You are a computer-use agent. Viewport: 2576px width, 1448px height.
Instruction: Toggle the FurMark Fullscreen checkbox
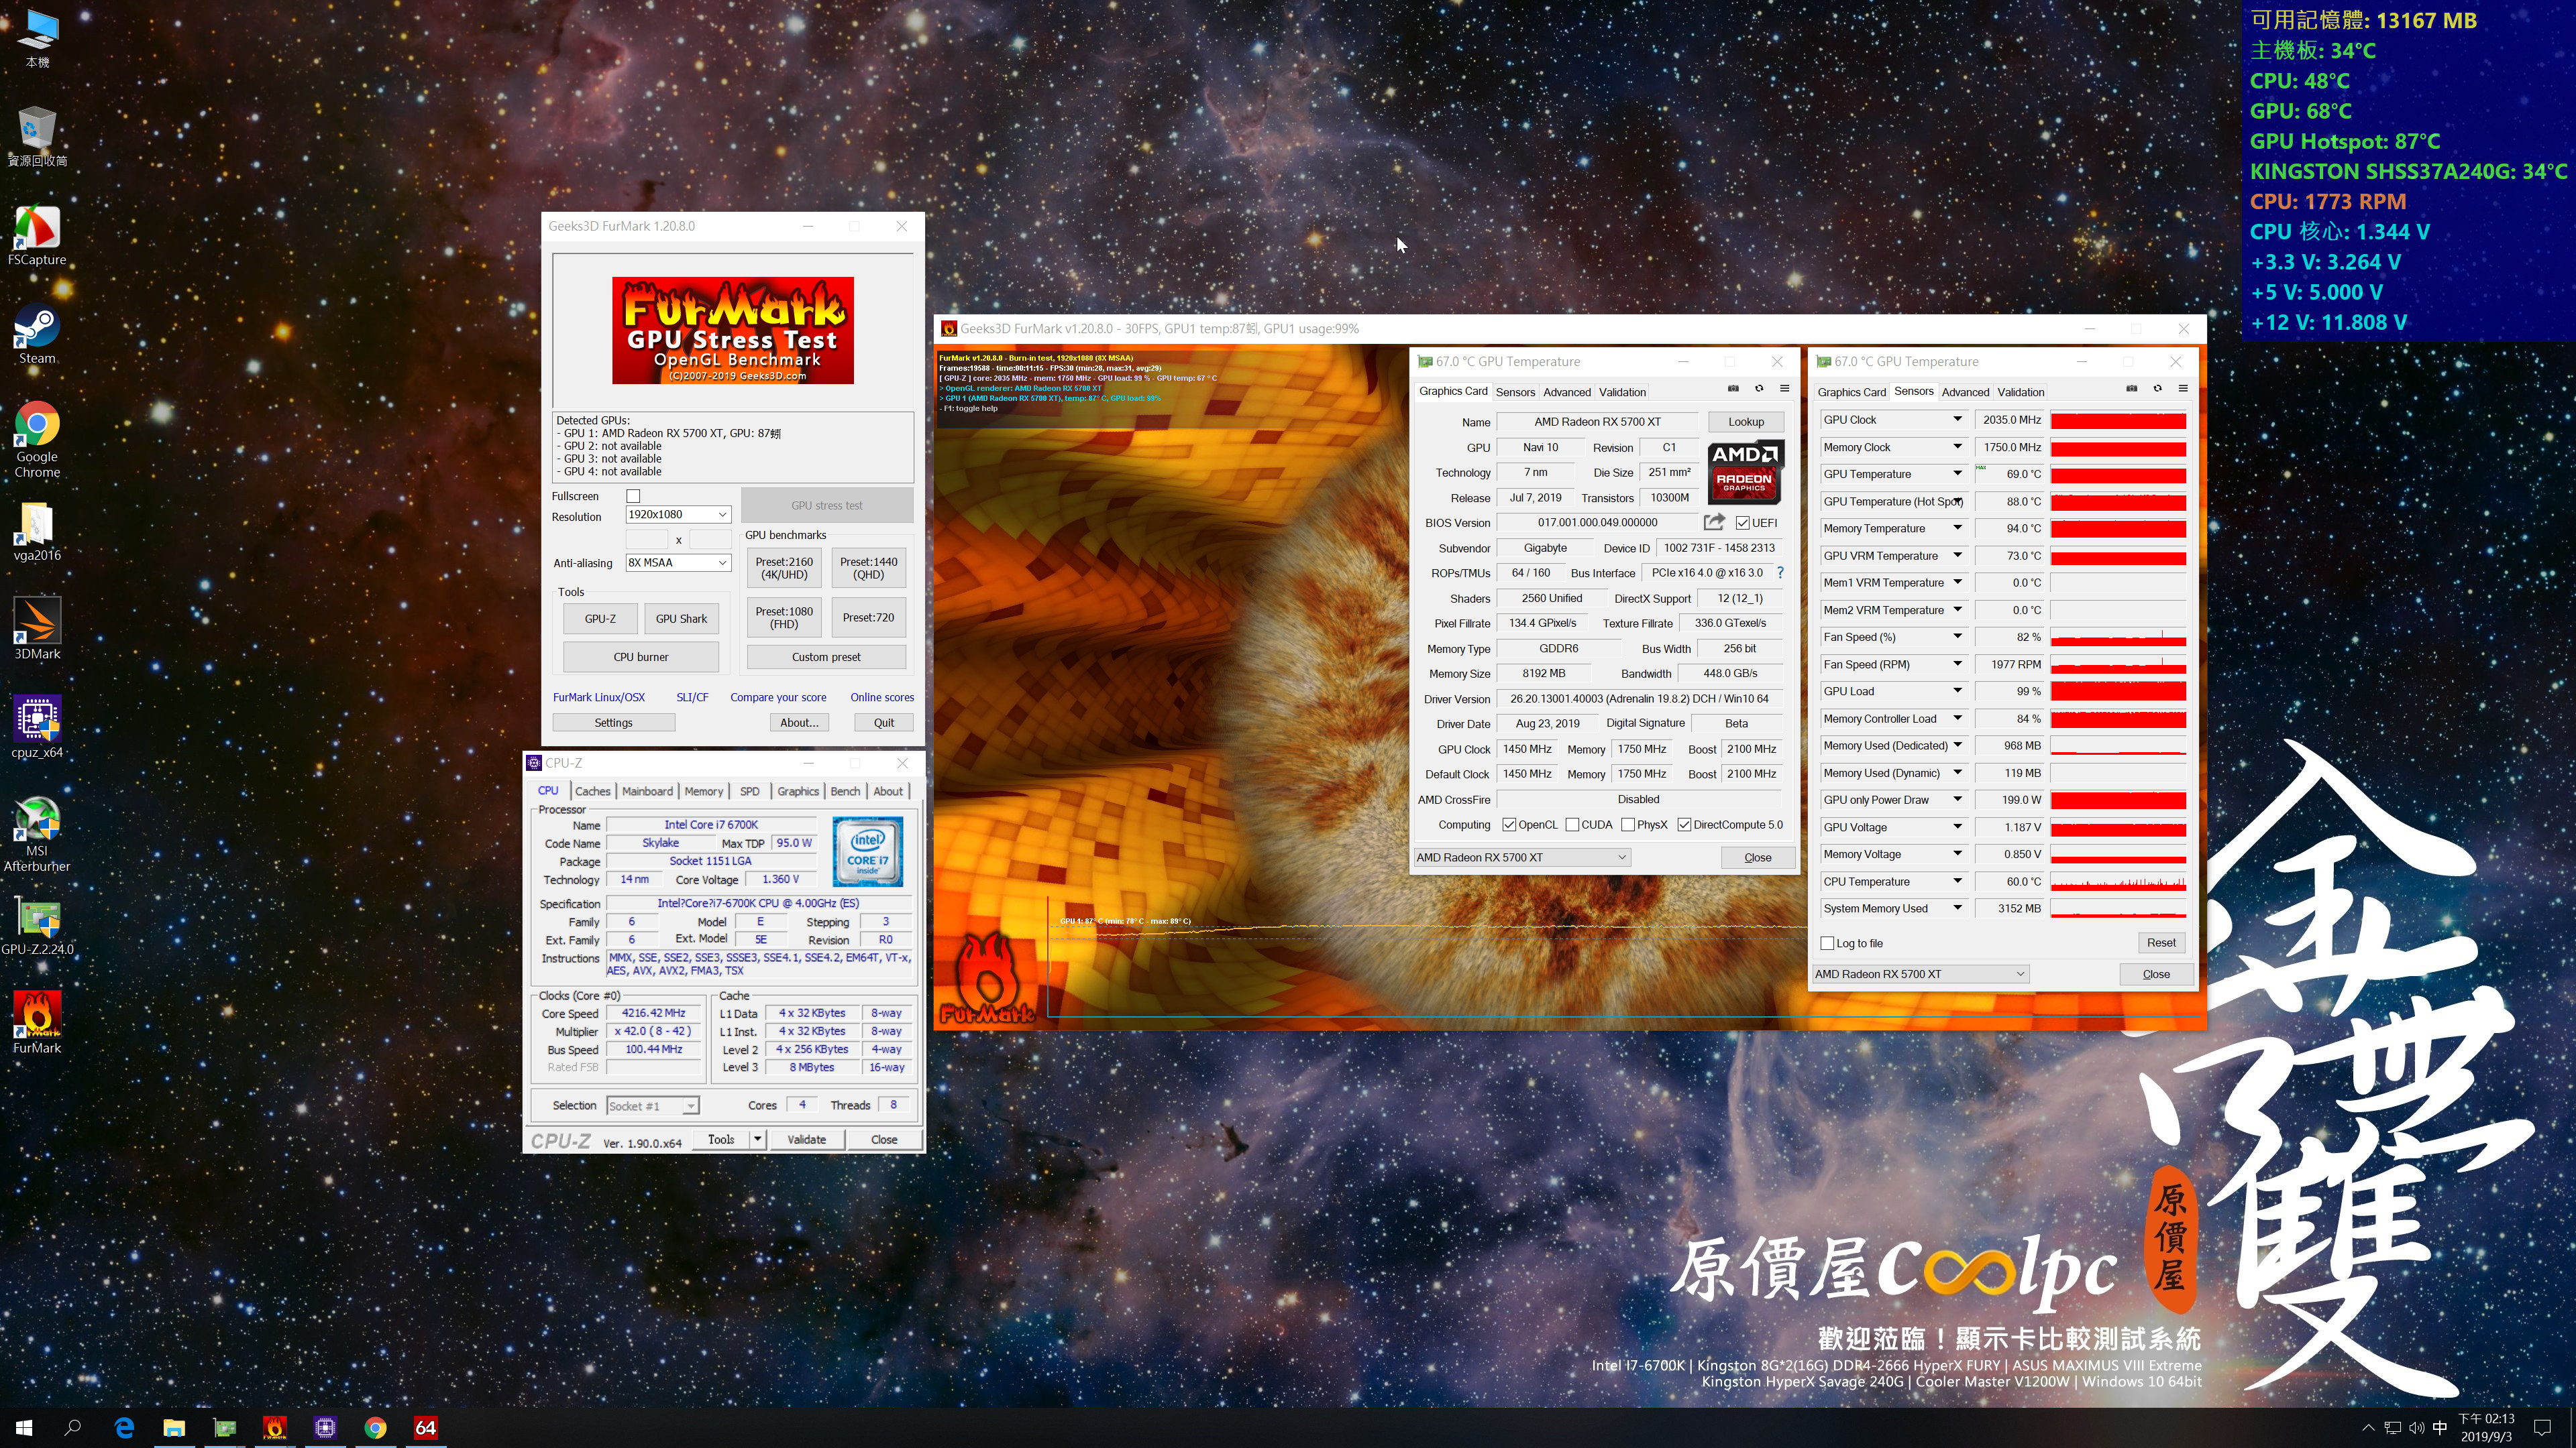pos(633,495)
